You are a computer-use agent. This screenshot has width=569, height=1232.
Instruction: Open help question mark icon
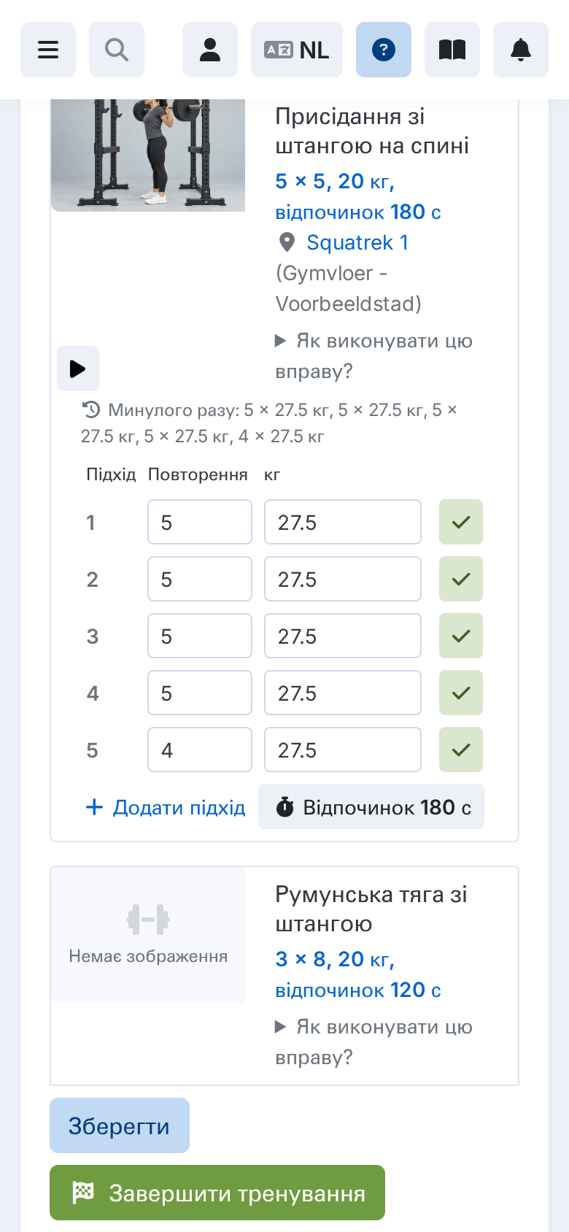coord(384,50)
